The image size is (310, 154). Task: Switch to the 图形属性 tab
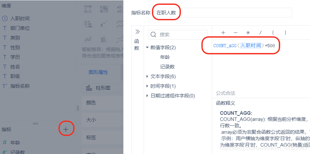(98, 72)
